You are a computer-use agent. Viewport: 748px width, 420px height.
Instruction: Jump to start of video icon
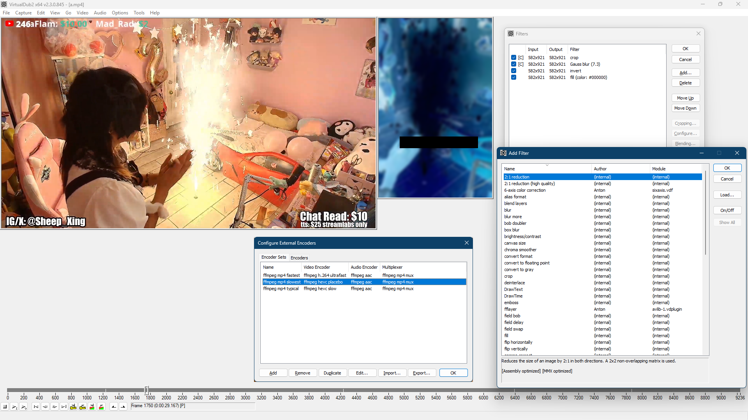[36, 407]
